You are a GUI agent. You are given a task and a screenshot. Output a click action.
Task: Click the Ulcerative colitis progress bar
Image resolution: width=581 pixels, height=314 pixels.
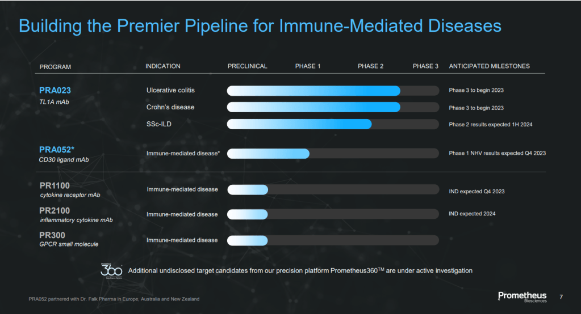[314, 91]
